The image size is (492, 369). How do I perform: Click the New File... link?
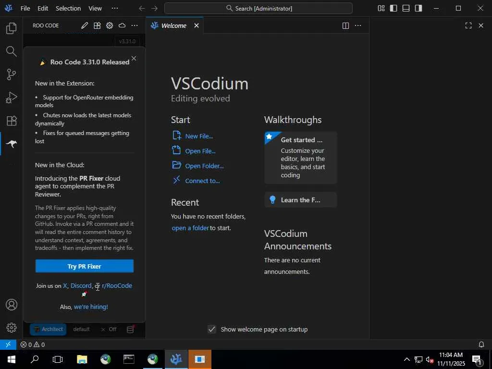(199, 136)
